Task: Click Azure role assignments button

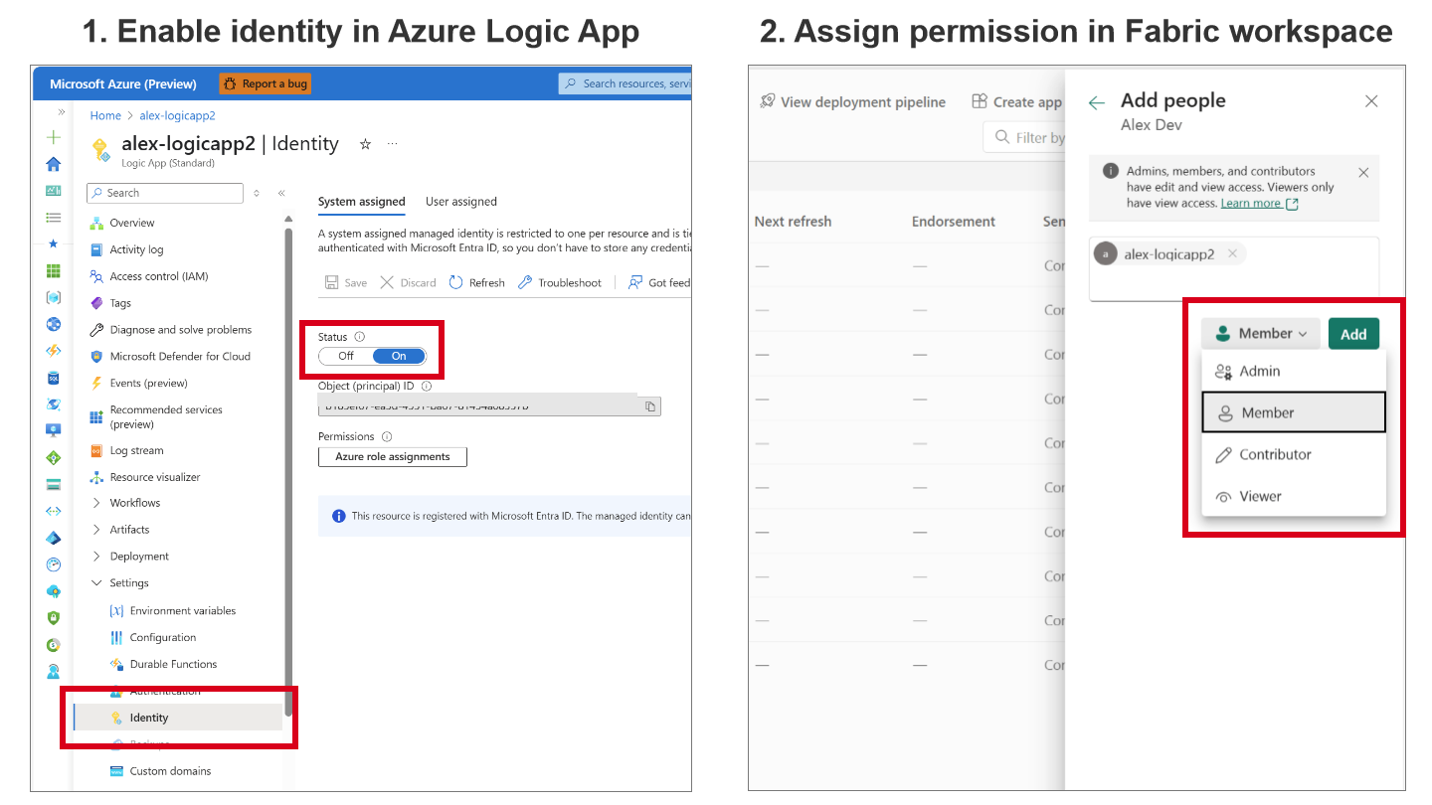Action: pyautogui.click(x=393, y=457)
